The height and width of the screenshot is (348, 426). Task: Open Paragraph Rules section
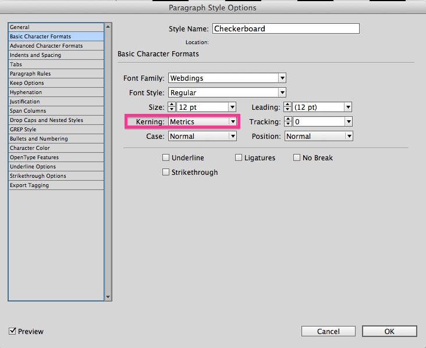coord(56,74)
